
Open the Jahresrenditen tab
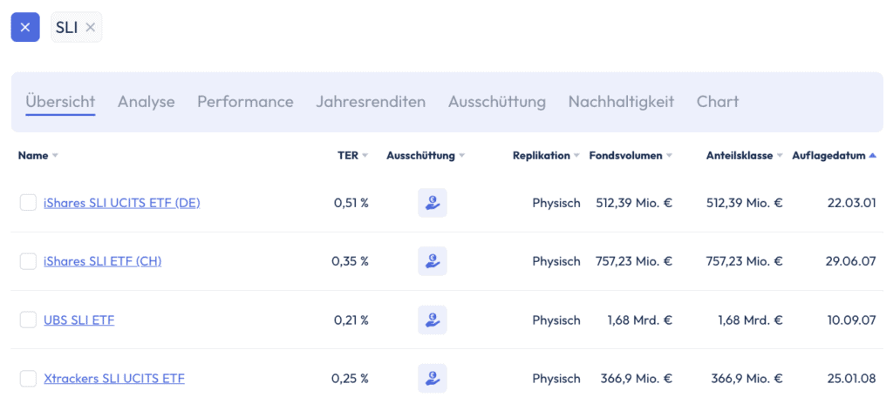coord(371,102)
